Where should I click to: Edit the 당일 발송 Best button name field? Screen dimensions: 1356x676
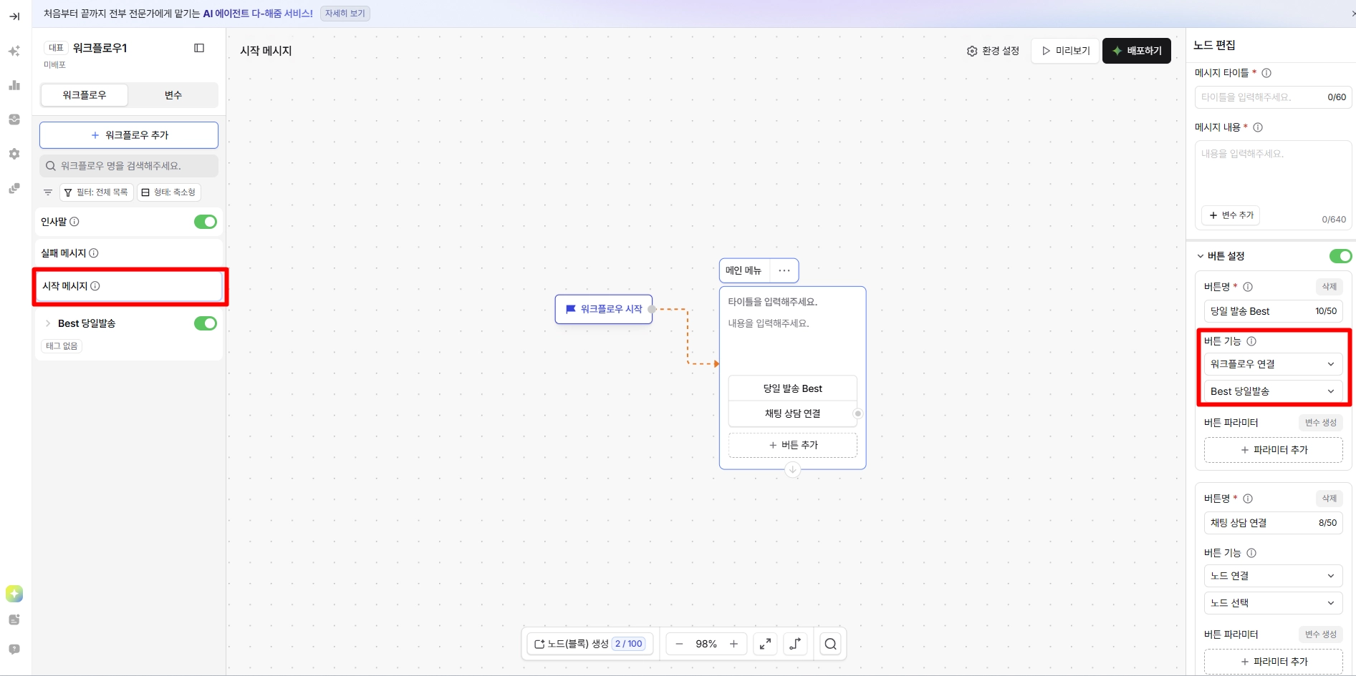(x=1273, y=311)
